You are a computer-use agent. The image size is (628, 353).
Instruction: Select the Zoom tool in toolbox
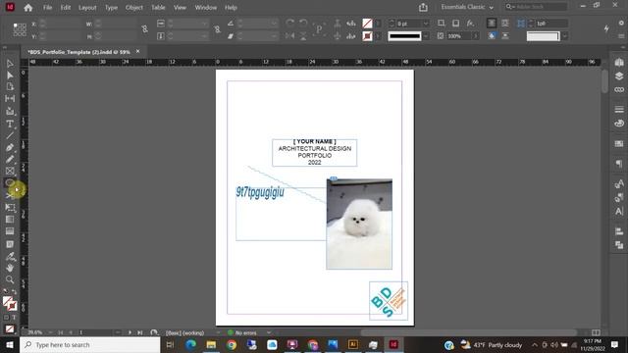click(x=10, y=279)
